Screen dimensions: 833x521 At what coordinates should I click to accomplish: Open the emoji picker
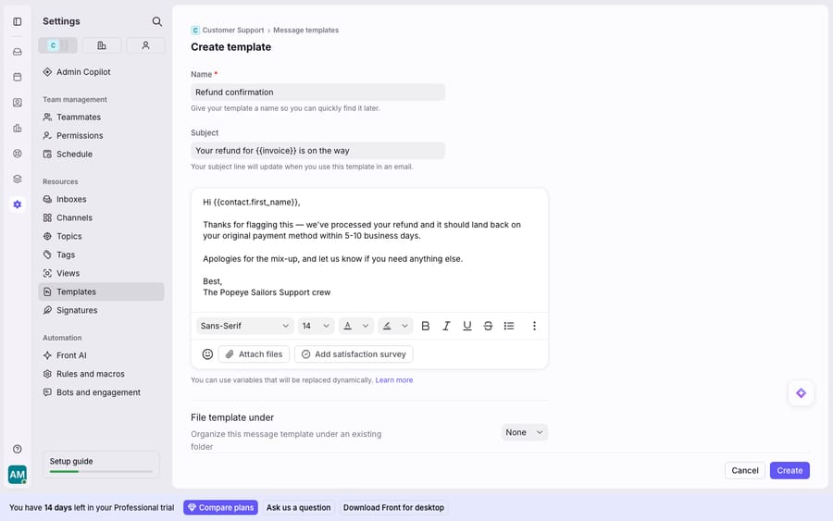pyautogui.click(x=207, y=354)
